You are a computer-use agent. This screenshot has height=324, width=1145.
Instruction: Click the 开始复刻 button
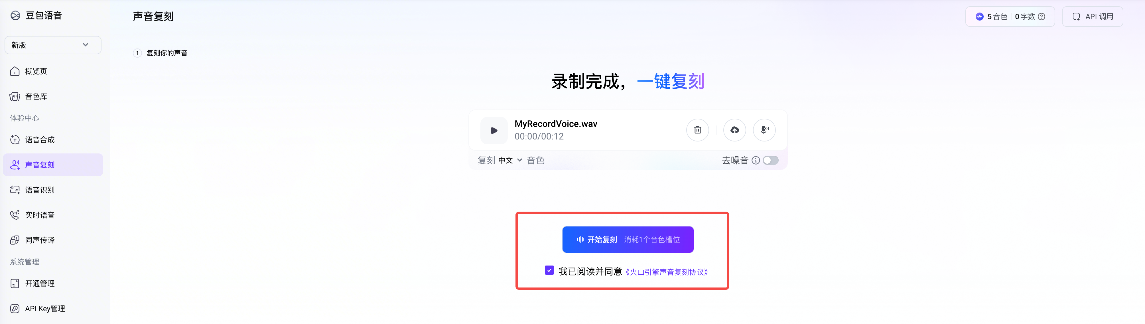[627, 240]
